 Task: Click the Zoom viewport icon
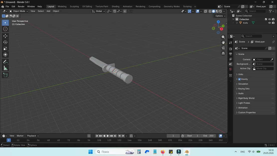pos(223,37)
